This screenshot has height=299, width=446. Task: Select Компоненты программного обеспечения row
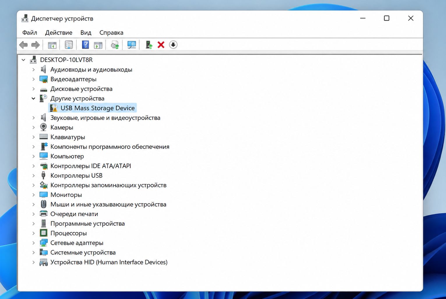click(x=110, y=147)
